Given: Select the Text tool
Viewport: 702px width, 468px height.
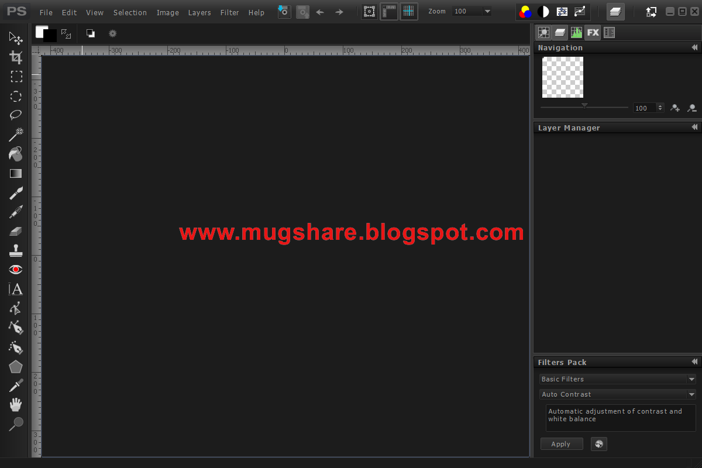Looking at the screenshot, I should [x=16, y=289].
